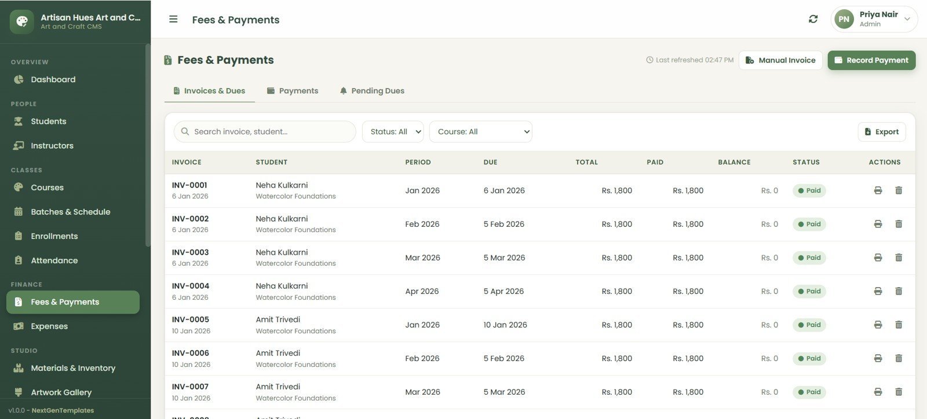Open Enrollments in sidebar
This screenshot has width=927, height=419.
[x=73, y=236]
